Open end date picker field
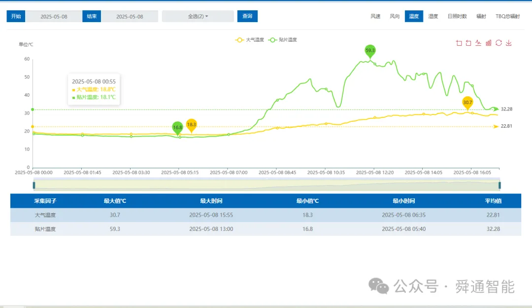 [x=130, y=16]
